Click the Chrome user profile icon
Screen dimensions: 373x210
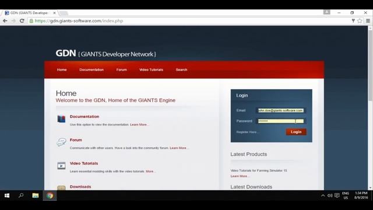[326, 12]
